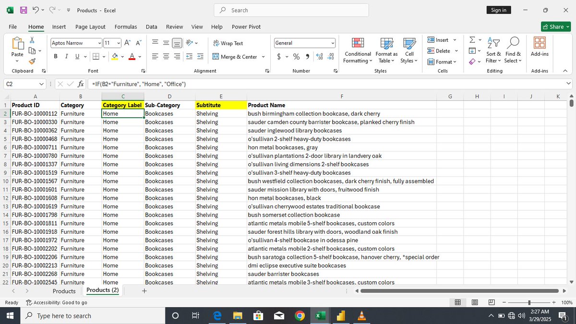Screen dimensions: 576x324
Task: Expand the Merge & Center dropdown arrow
Action: (263, 57)
